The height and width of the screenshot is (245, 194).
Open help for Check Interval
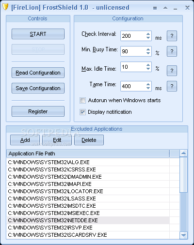172,36
